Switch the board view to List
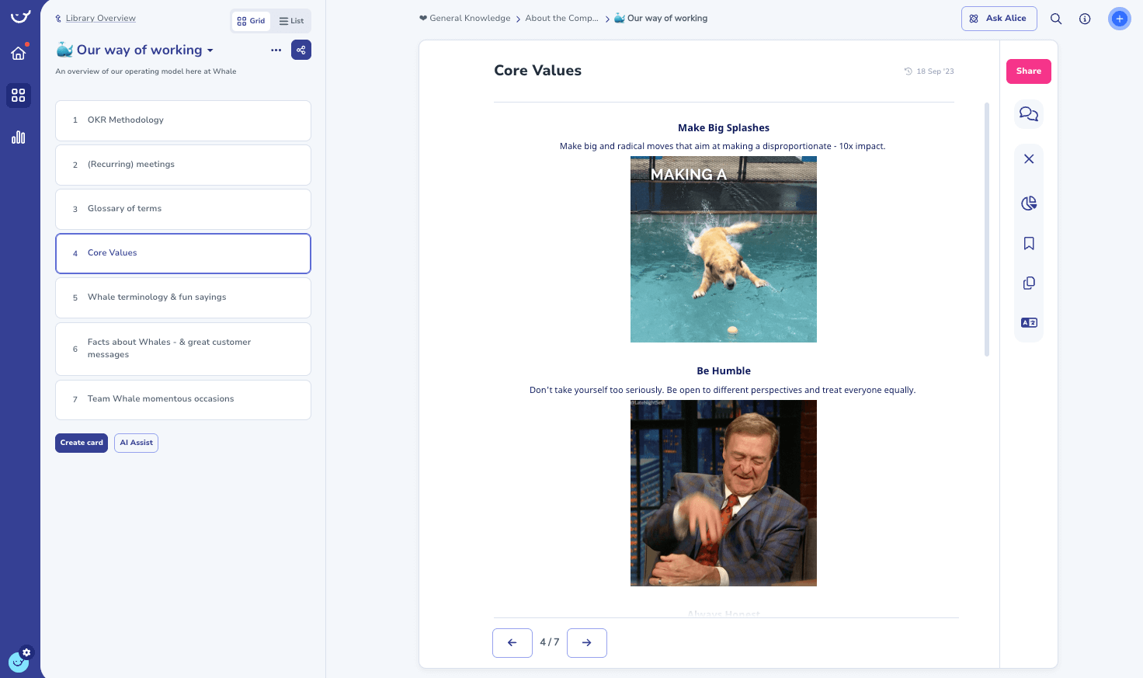This screenshot has height=678, width=1143. coord(291,21)
